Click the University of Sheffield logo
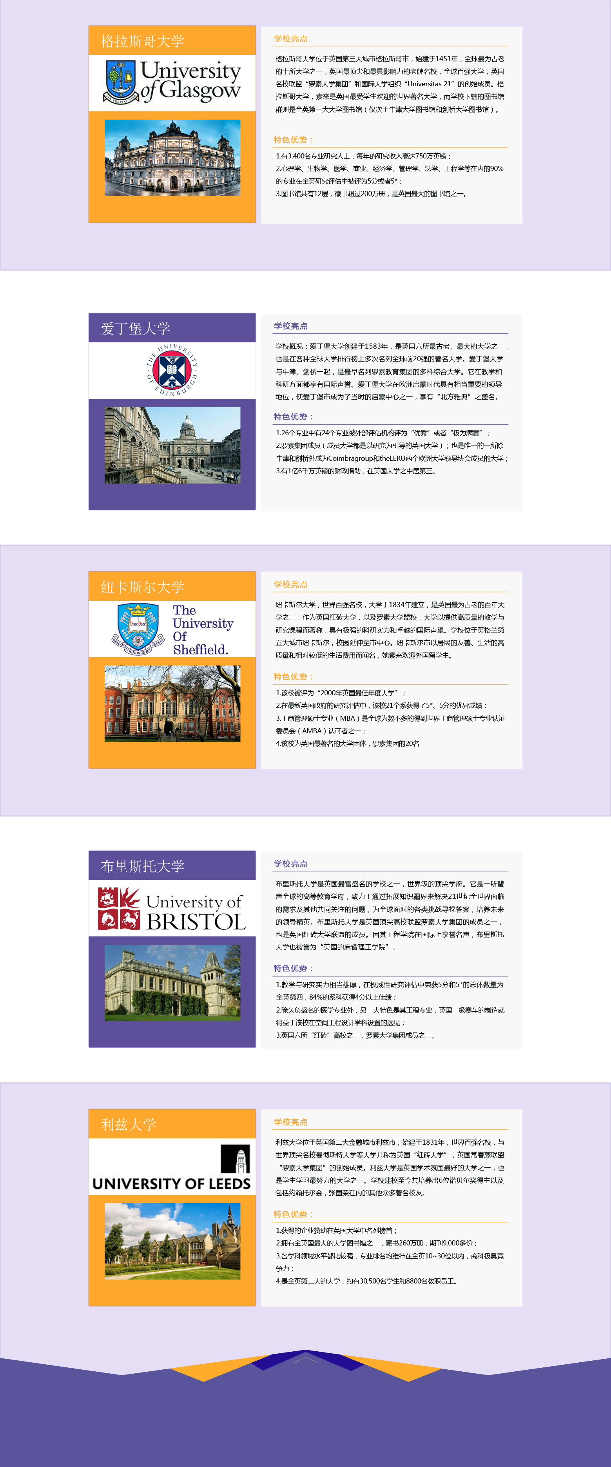The height and width of the screenshot is (1467, 611). click(172, 629)
